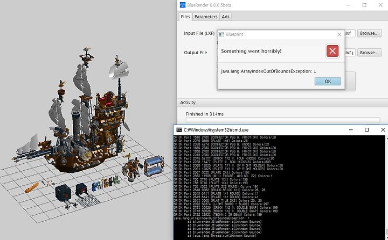
Task: Click the cmd.exe scrollbar
Action: pos(386,187)
